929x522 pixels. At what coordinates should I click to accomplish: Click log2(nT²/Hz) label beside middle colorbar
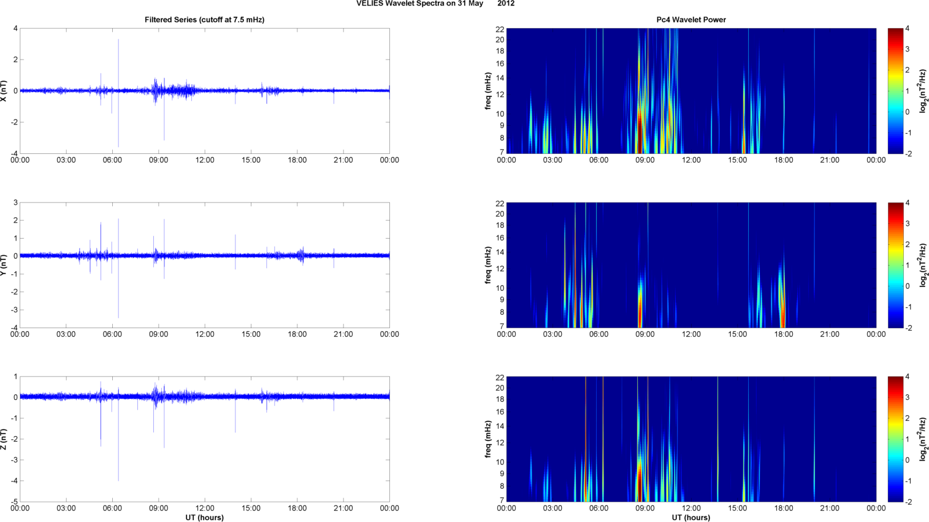click(x=923, y=265)
